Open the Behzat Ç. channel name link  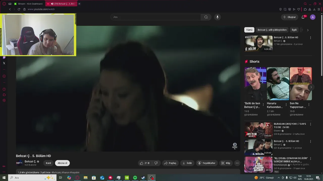coord(30,162)
